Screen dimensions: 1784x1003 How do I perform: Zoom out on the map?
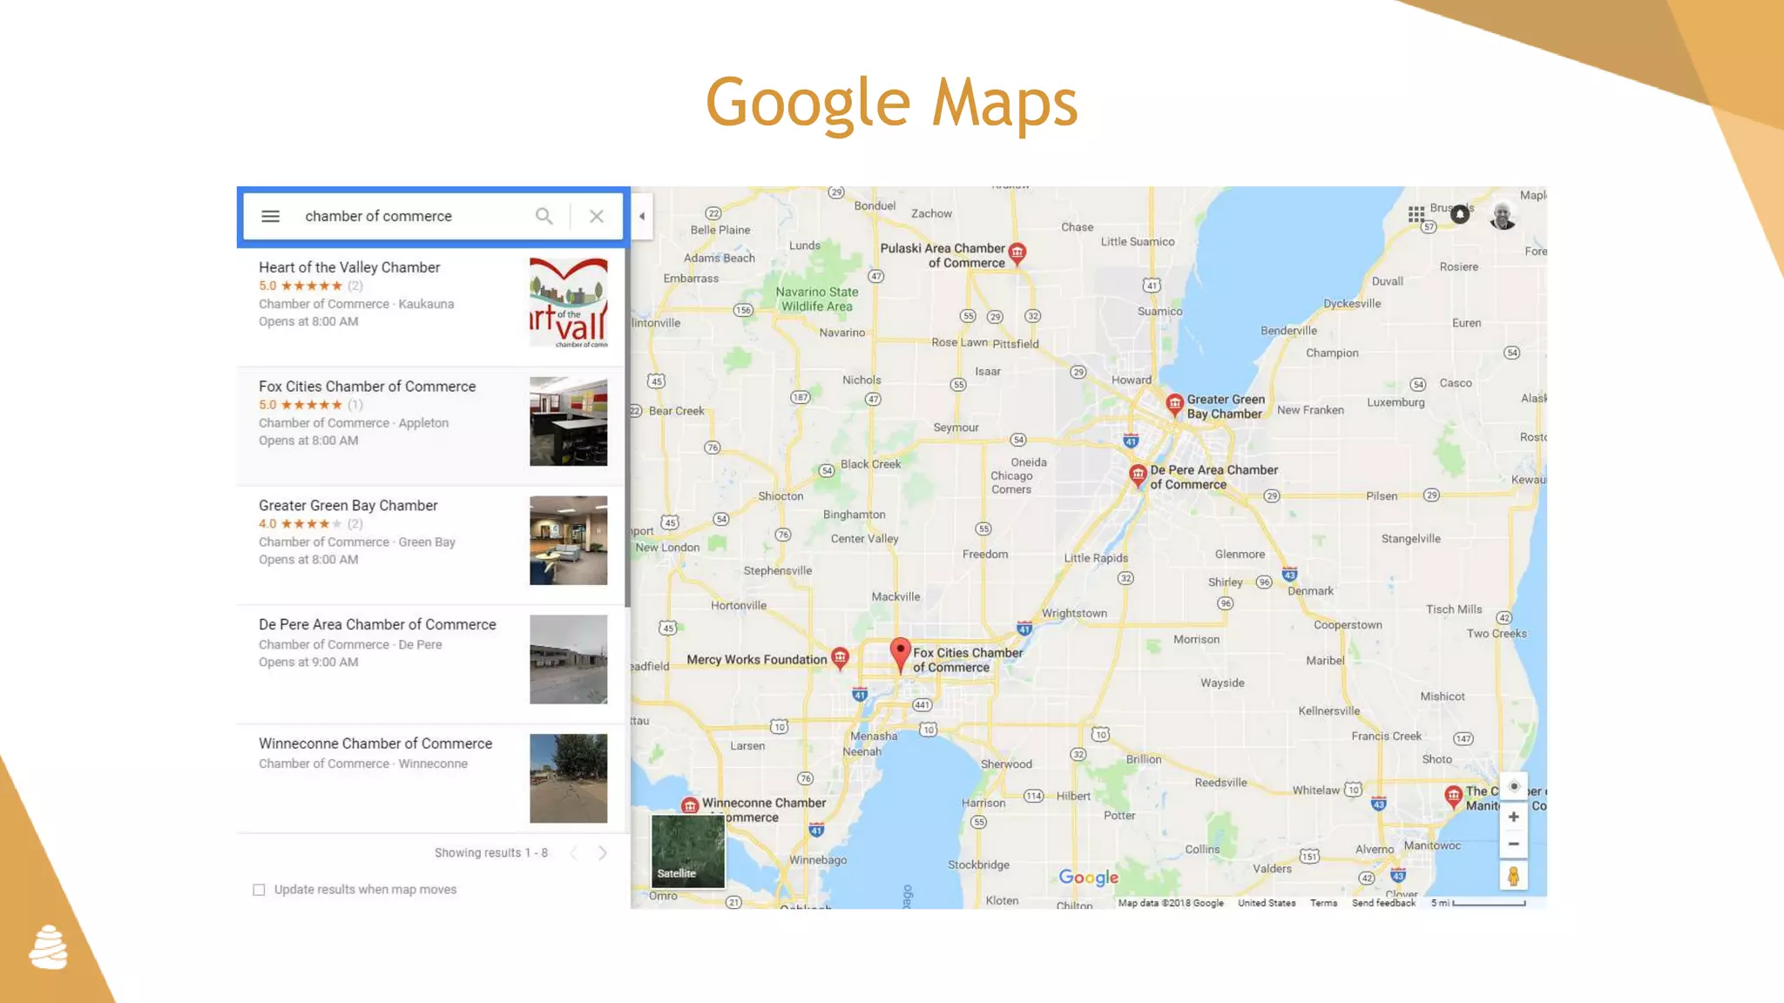tap(1514, 844)
